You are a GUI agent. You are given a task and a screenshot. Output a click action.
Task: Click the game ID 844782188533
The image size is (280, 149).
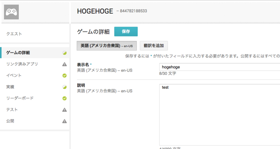133,11
